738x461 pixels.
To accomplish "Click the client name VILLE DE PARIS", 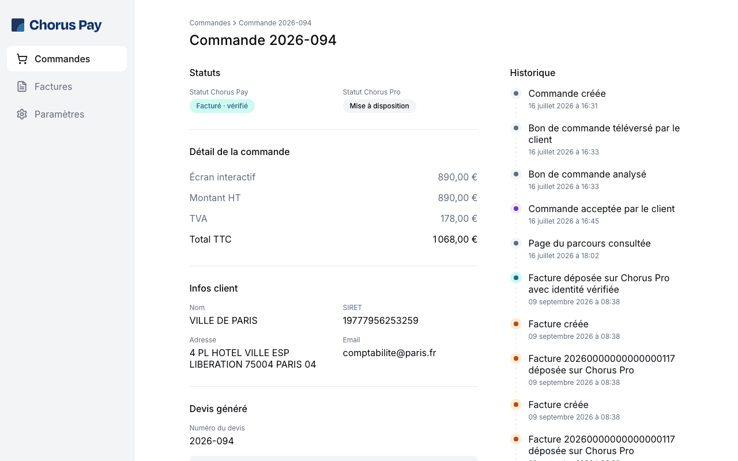I will pyautogui.click(x=224, y=320).
